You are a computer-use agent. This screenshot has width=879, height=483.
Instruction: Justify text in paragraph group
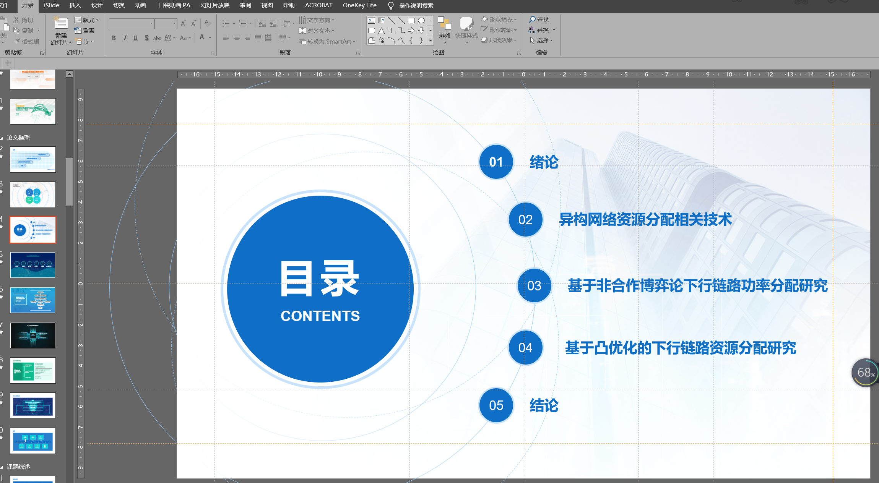click(258, 38)
